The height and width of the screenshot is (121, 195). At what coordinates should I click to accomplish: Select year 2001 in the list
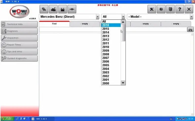111,80
